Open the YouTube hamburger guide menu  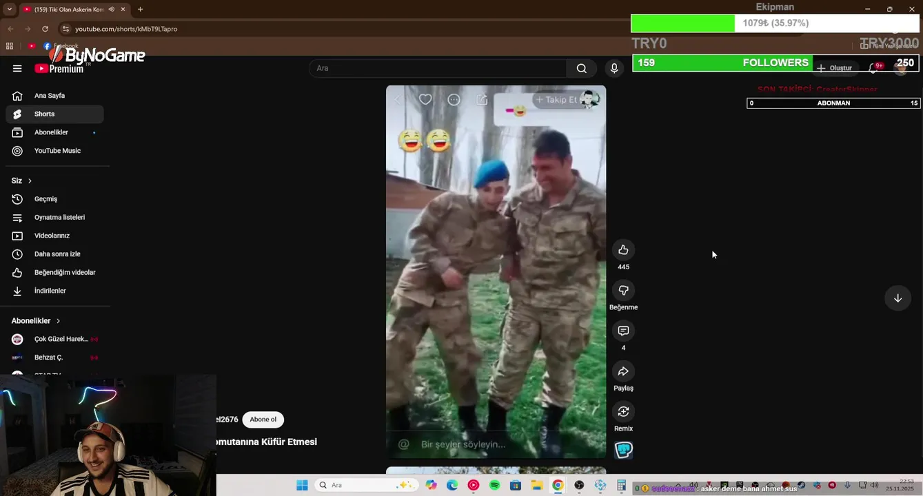tap(17, 68)
